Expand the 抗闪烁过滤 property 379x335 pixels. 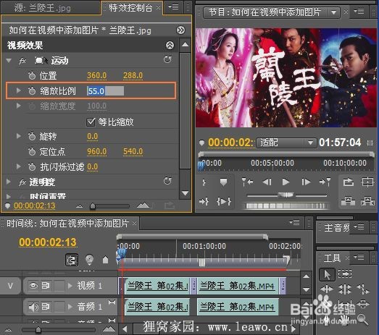pos(18,166)
